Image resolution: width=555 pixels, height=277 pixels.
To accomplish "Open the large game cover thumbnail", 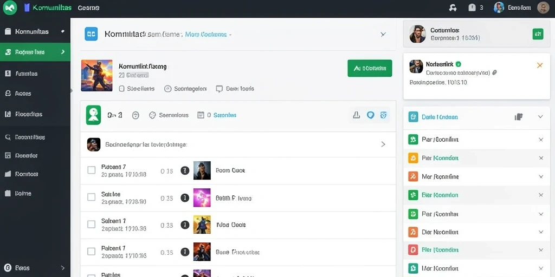I will pyautogui.click(x=96, y=75).
